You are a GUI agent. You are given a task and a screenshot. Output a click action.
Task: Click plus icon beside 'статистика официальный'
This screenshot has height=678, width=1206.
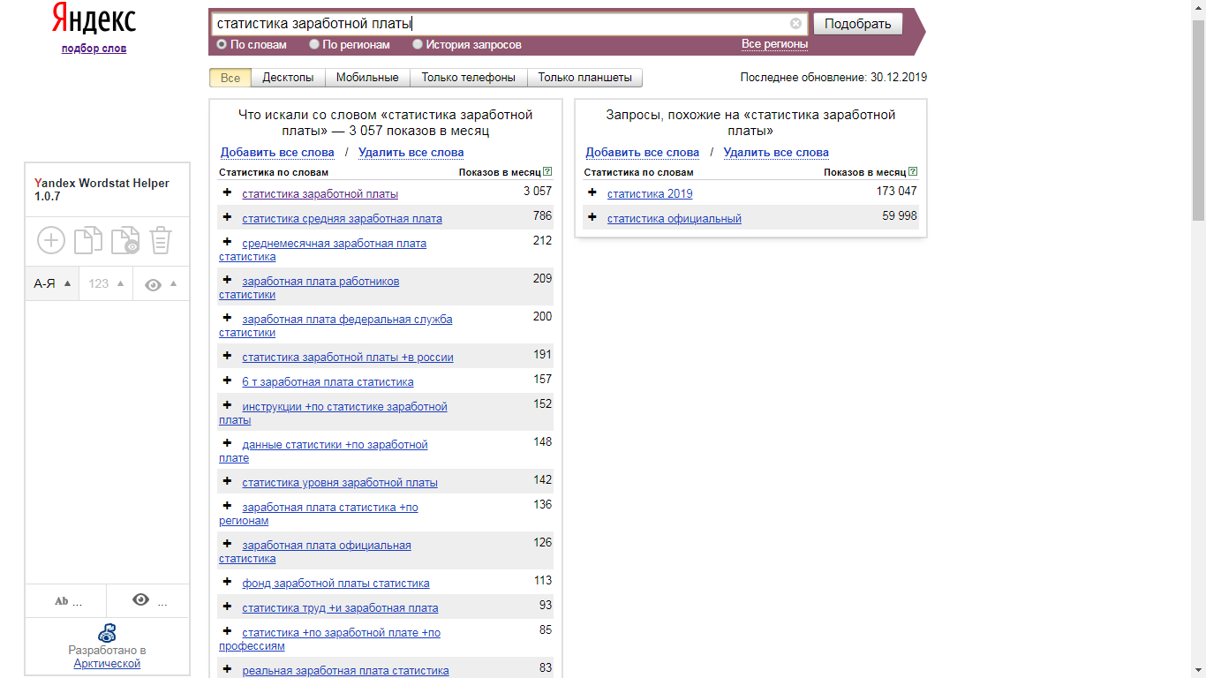592,217
